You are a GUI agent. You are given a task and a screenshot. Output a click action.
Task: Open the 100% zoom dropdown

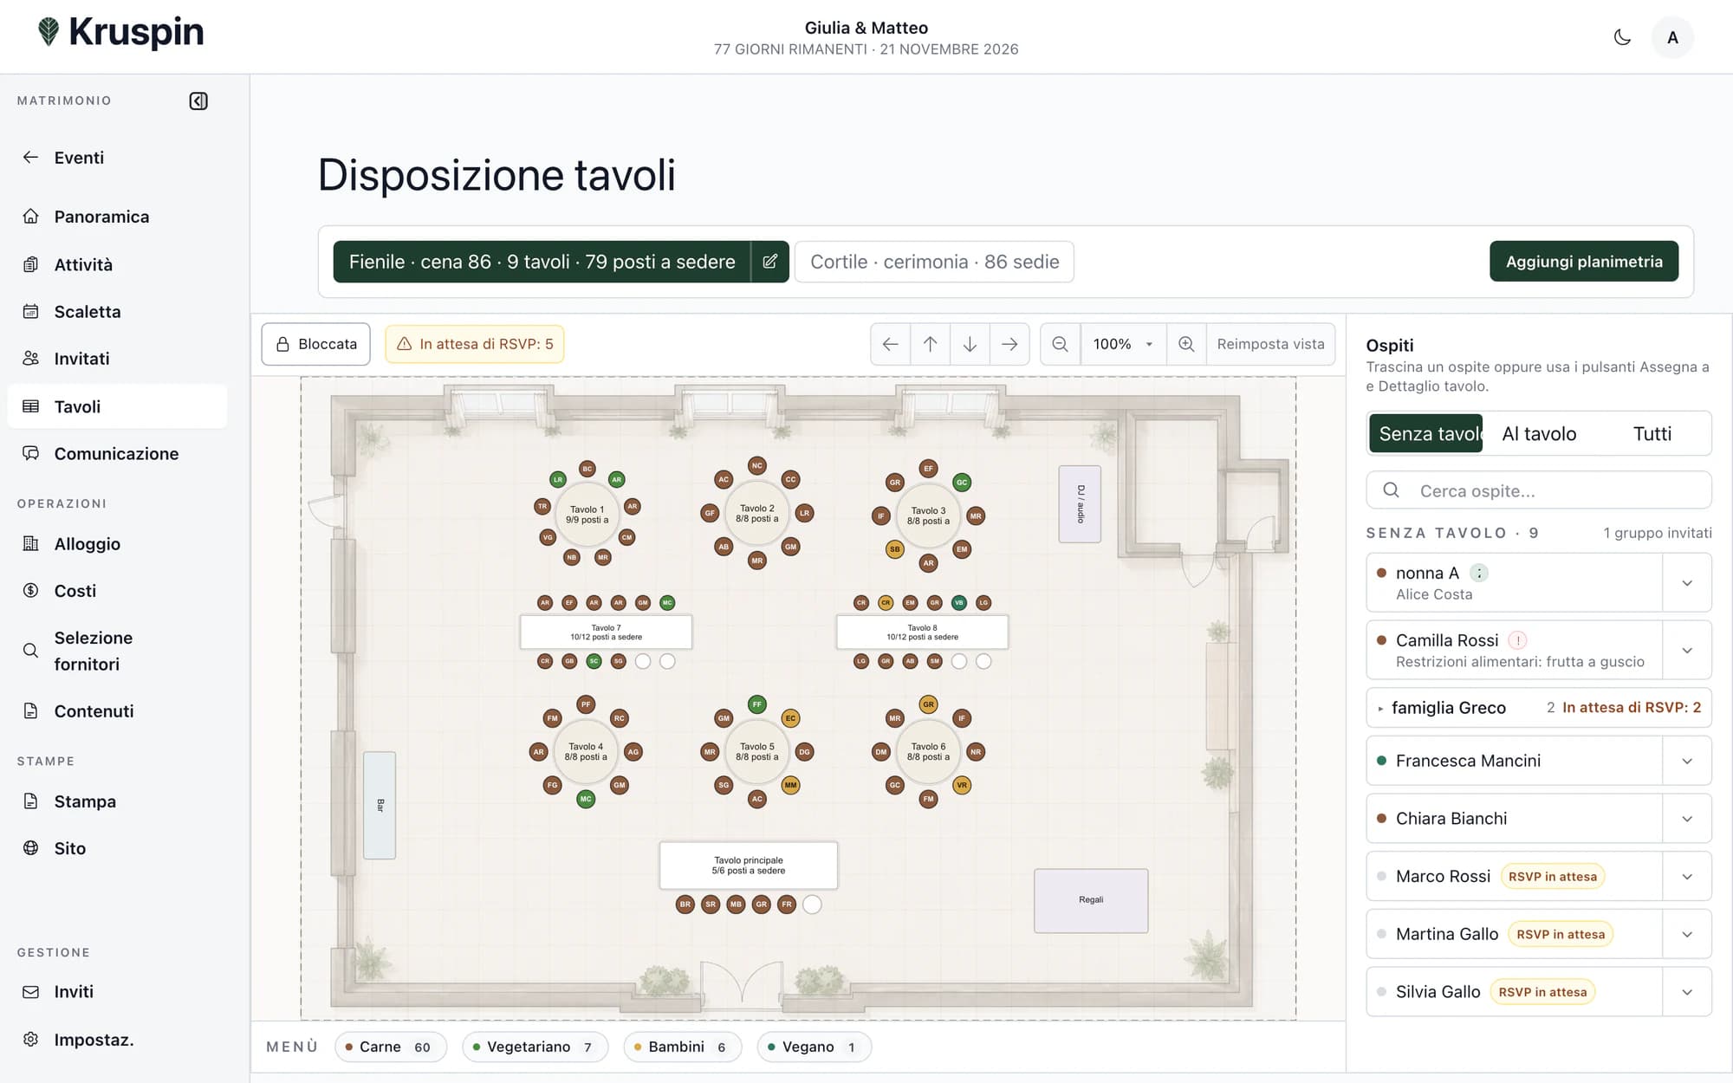(1123, 344)
